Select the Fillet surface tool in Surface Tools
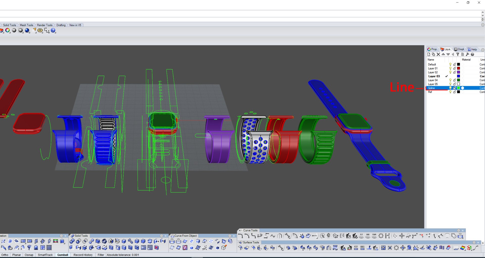485x258 pixels. (240, 248)
